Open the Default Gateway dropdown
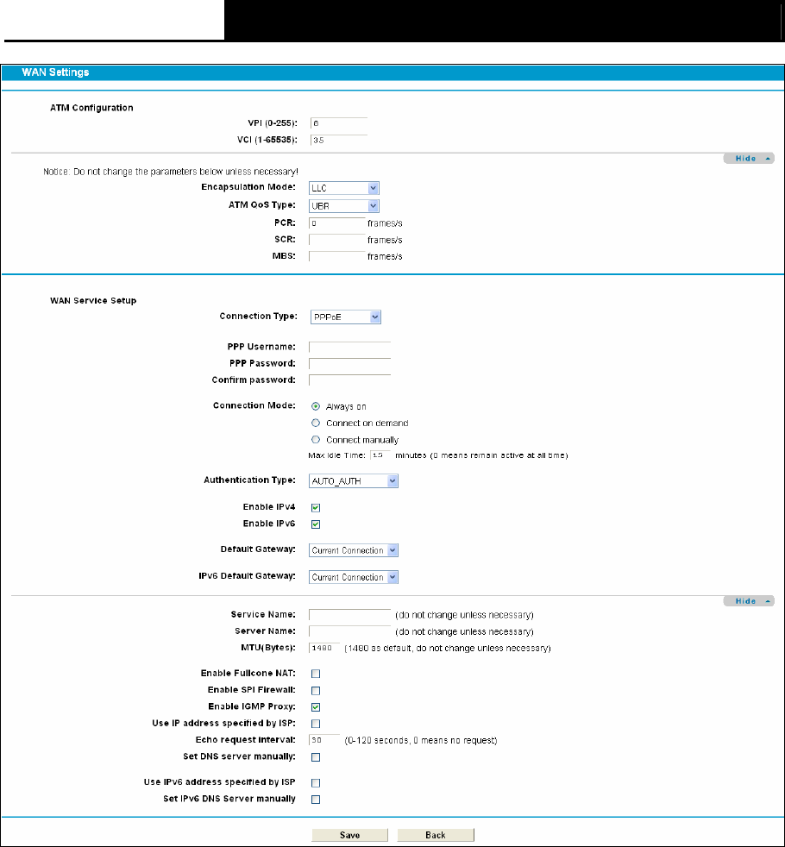The image size is (785, 847). pos(354,550)
